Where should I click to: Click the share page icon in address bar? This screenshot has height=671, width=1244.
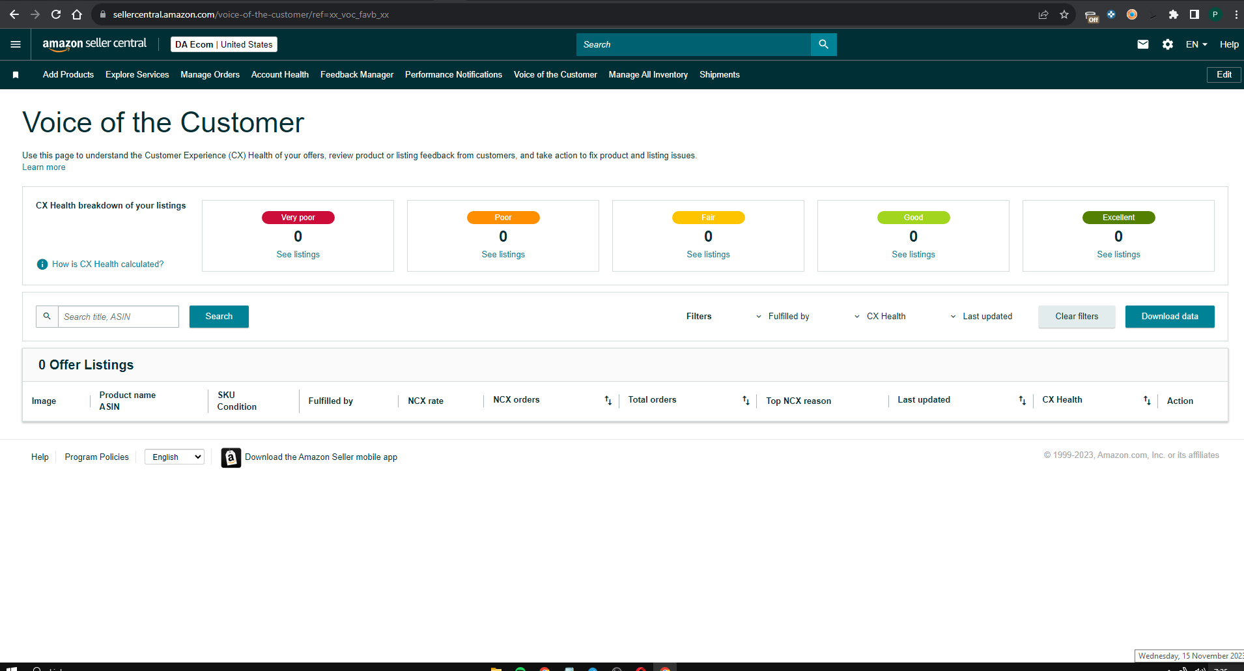coord(1043,14)
